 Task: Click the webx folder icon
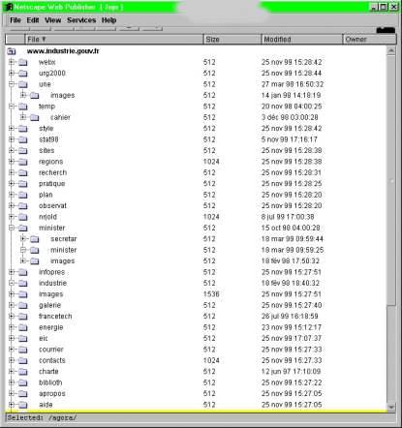click(x=23, y=62)
